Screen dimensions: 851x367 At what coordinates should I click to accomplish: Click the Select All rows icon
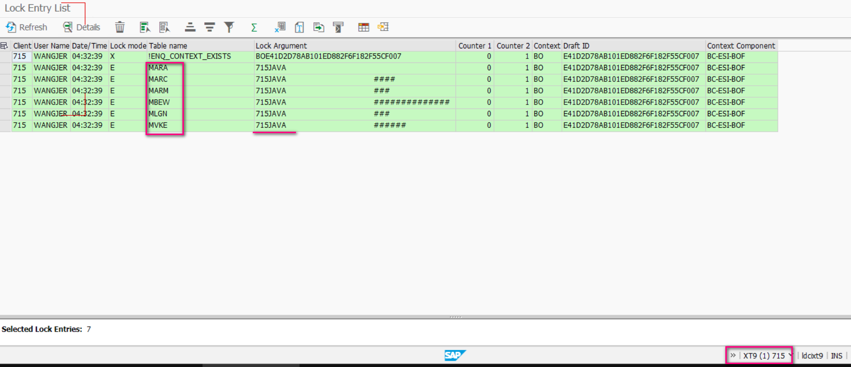(x=145, y=27)
